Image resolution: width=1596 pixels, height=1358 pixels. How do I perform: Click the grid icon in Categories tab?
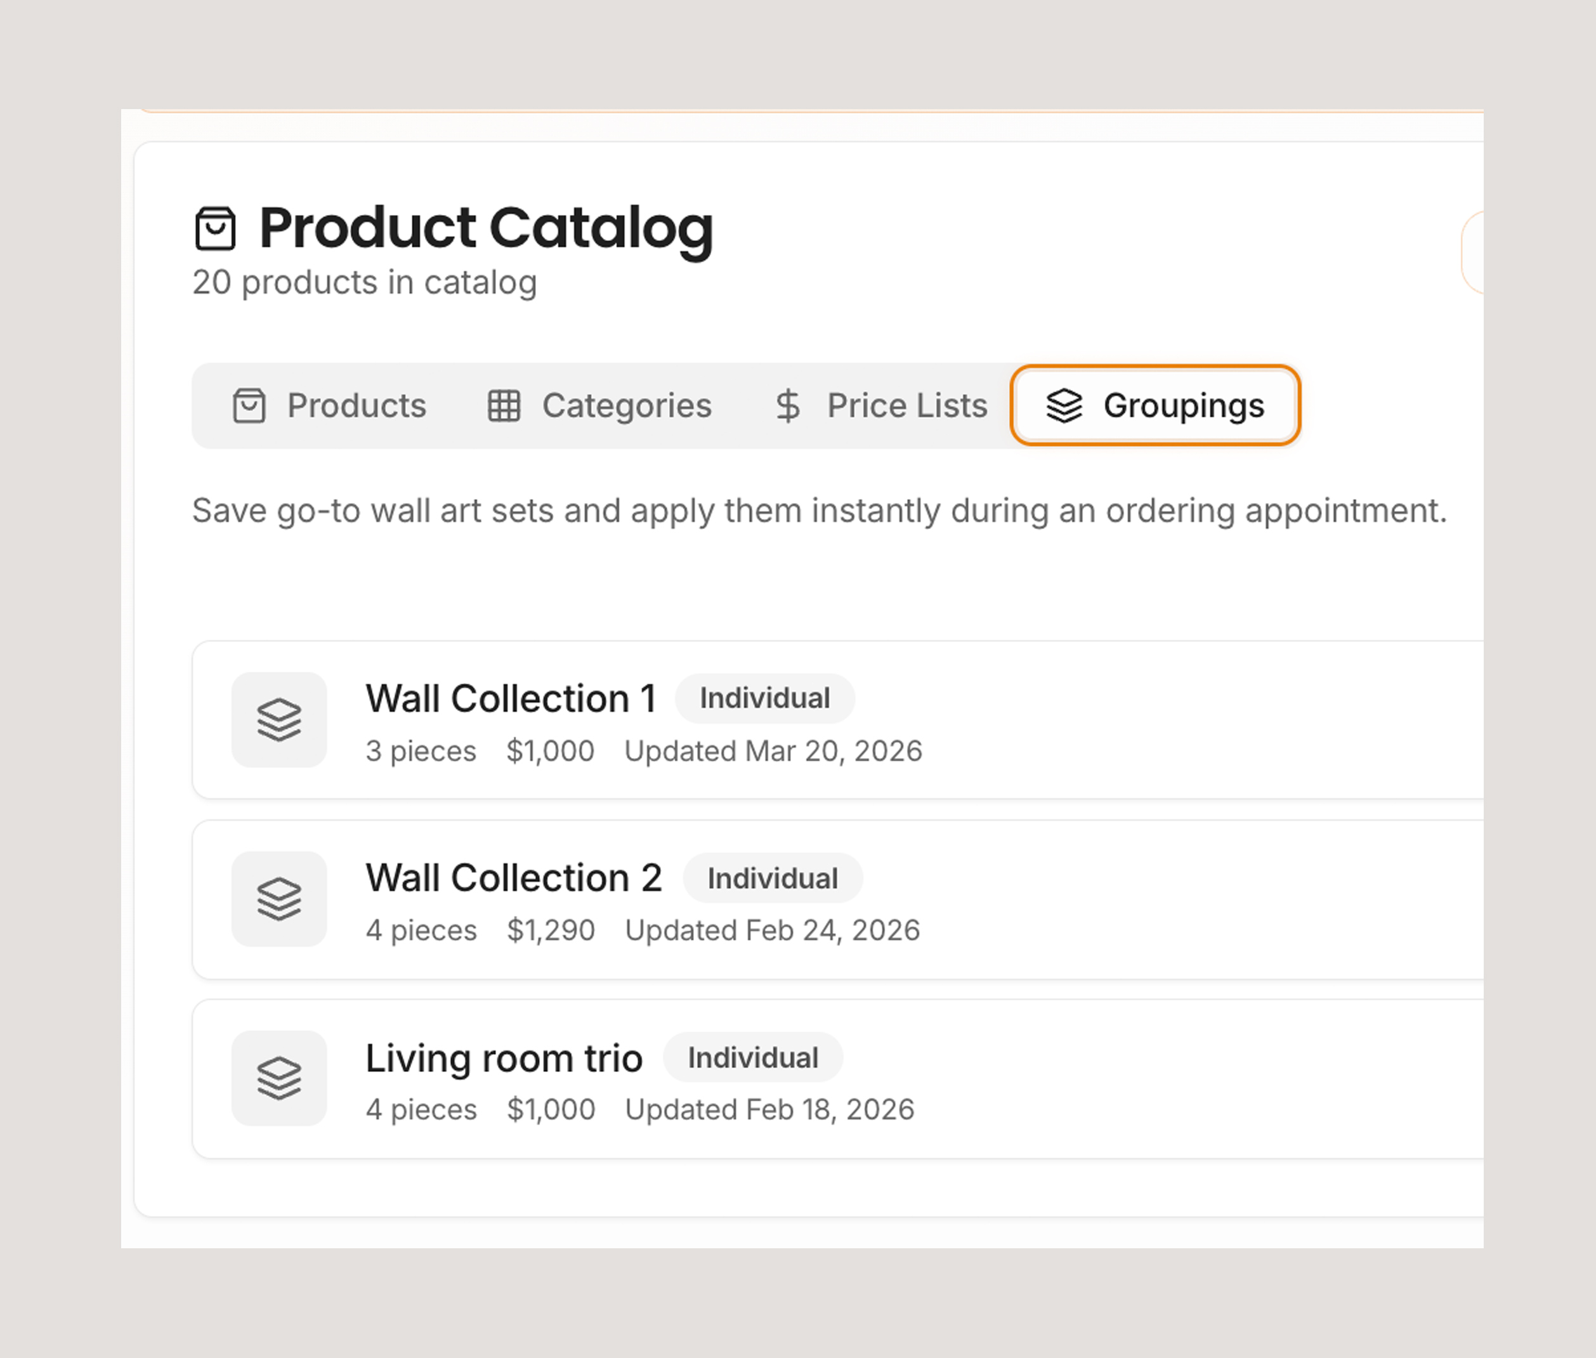pos(504,406)
